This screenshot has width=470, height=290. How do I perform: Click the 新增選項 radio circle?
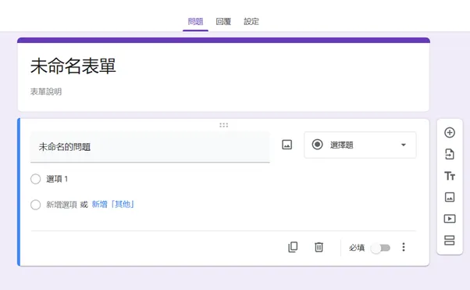pyautogui.click(x=35, y=205)
